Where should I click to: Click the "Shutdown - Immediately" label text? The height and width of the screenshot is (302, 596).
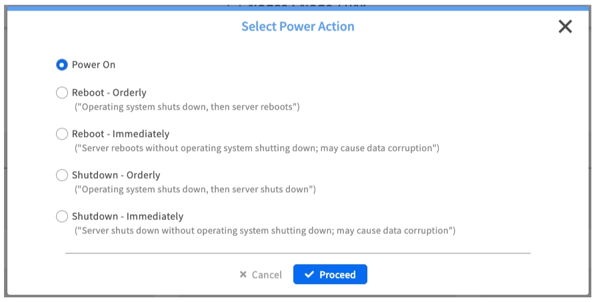pos(127,216)
